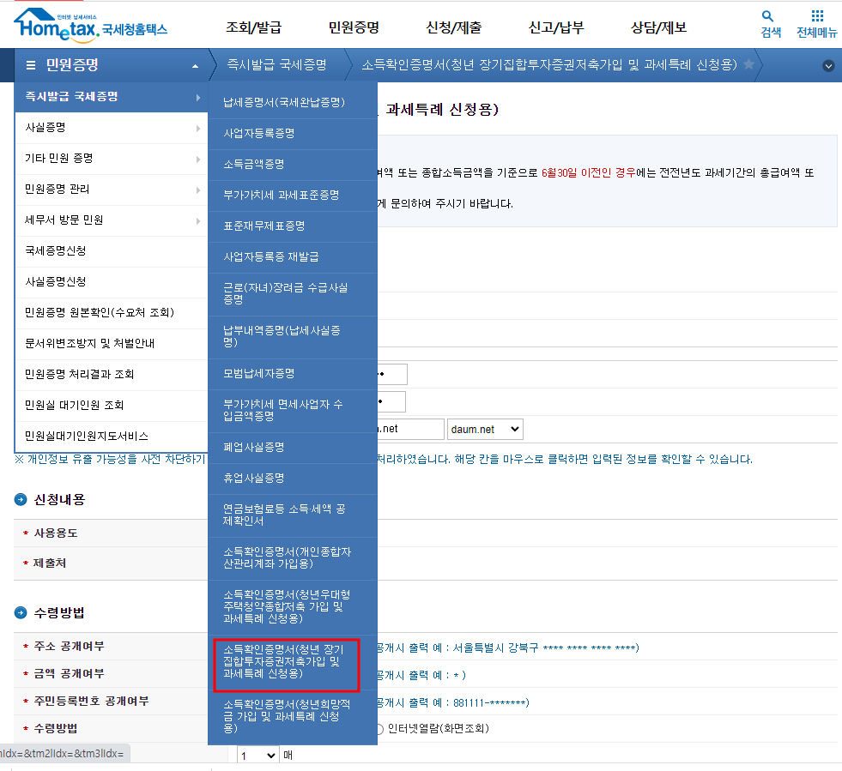Open the 조회/발급 top menu
Screen dimensions: 842x771
coord(253,27)
